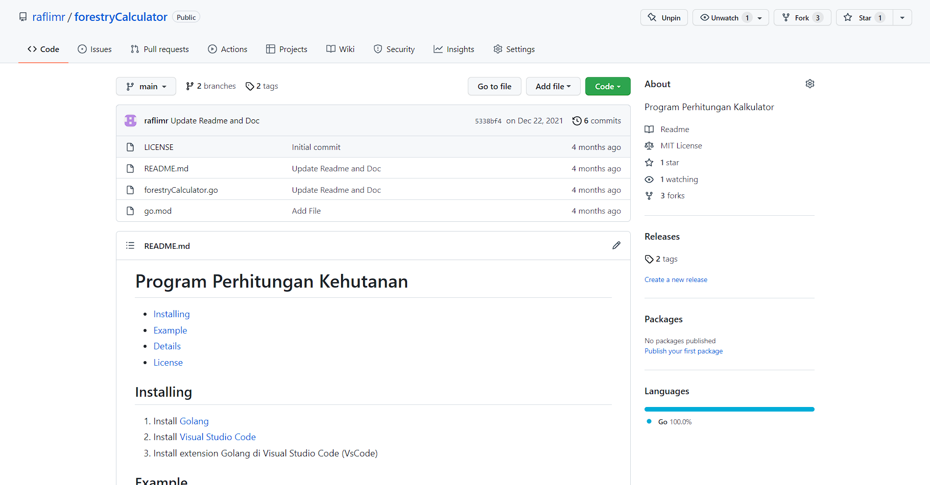Jump to the Installing section link
Screen dimensions: 930x485
[x=172, y=314]
